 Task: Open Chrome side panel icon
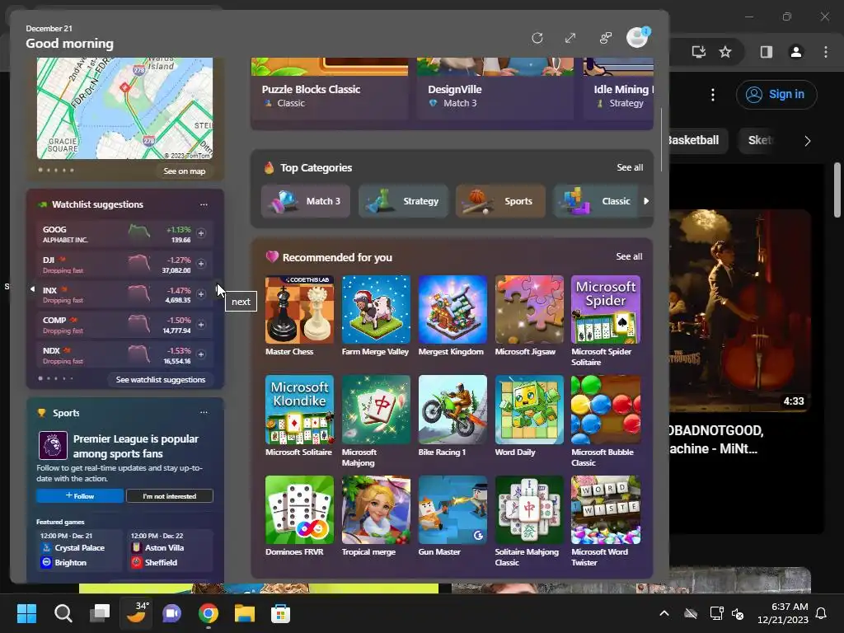[766, 52]
